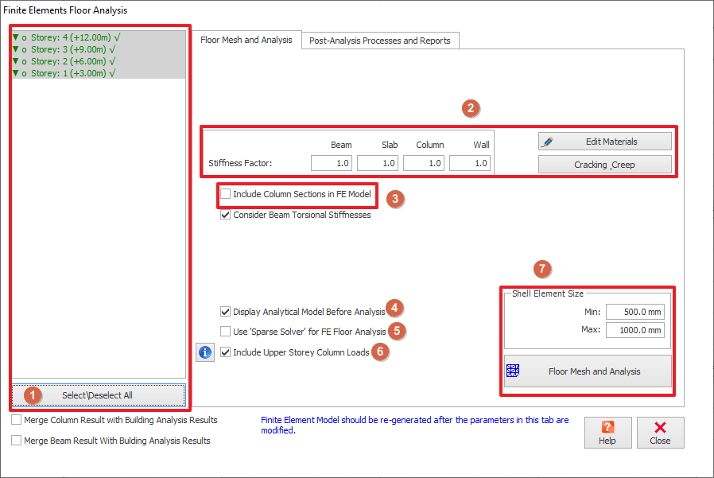Toggle Display Analytical Model Before Analysis

[227, 312]
